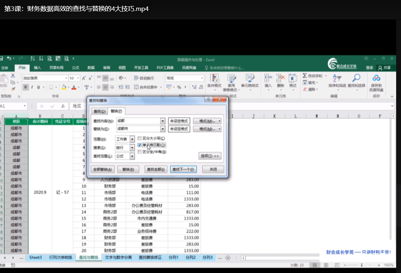Uncheck the 单元格匹配 checkbox
The height and width of the screenshot is (273, 401).
coord(139,145)
